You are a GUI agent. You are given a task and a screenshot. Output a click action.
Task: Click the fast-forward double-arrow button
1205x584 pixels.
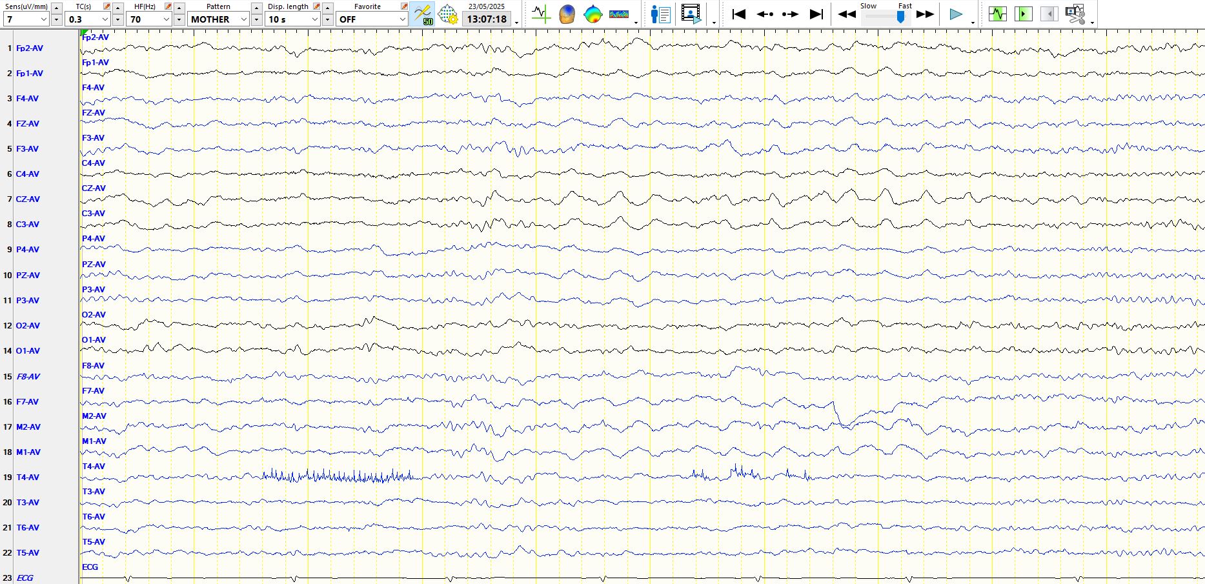coord(925,14)
